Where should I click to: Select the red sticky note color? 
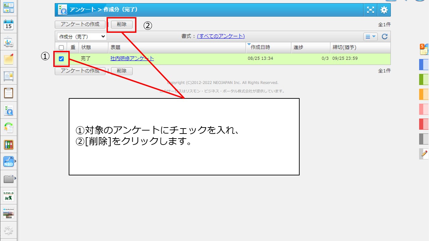tap(424, 124)
